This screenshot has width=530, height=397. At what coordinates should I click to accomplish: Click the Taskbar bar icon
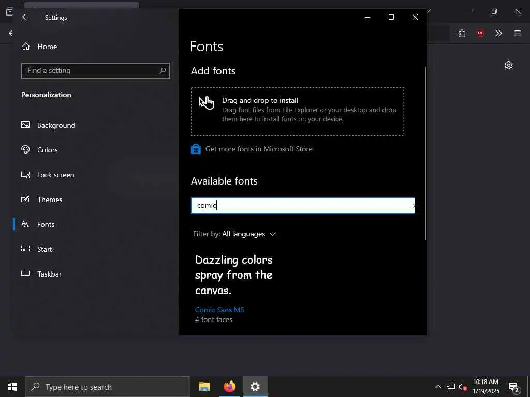point(25,273)
